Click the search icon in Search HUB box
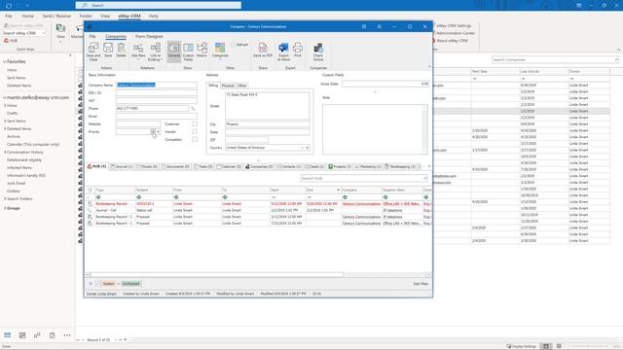This screenshot has width=623, height=350. pyautogui.click(x=425, y=179)
